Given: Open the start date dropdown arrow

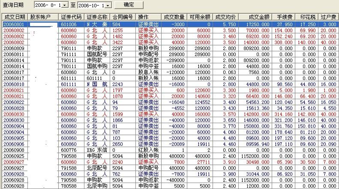Looking at the screenshot, I should pyautogui.click(x=65, y=5).
